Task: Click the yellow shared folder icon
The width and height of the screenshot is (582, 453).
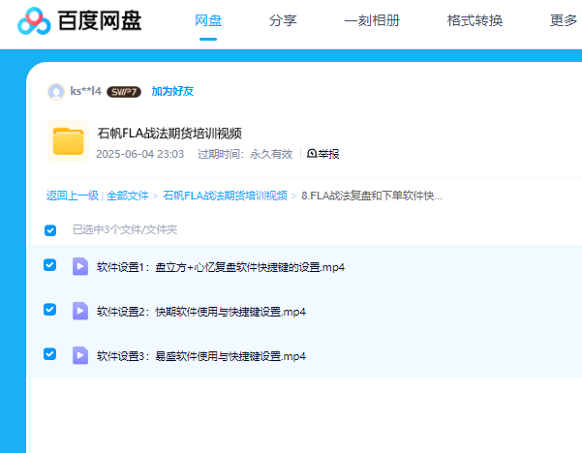Action: tap(69, 142)
